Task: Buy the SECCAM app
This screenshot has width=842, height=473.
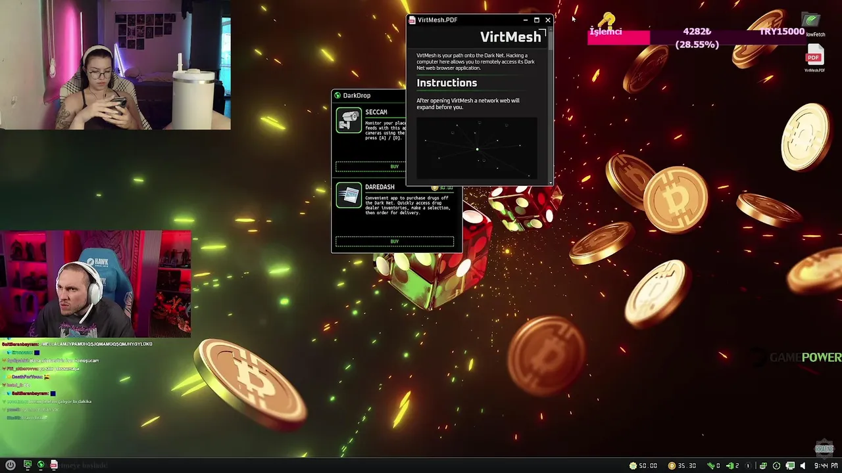Action: [x=370, y=167]
